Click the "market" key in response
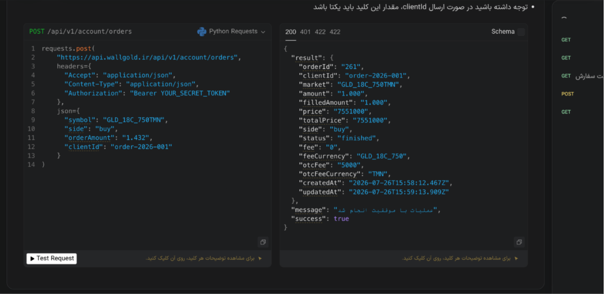Image resolution: width=604 pixels, height=294 pixels. tap(314, 85)
